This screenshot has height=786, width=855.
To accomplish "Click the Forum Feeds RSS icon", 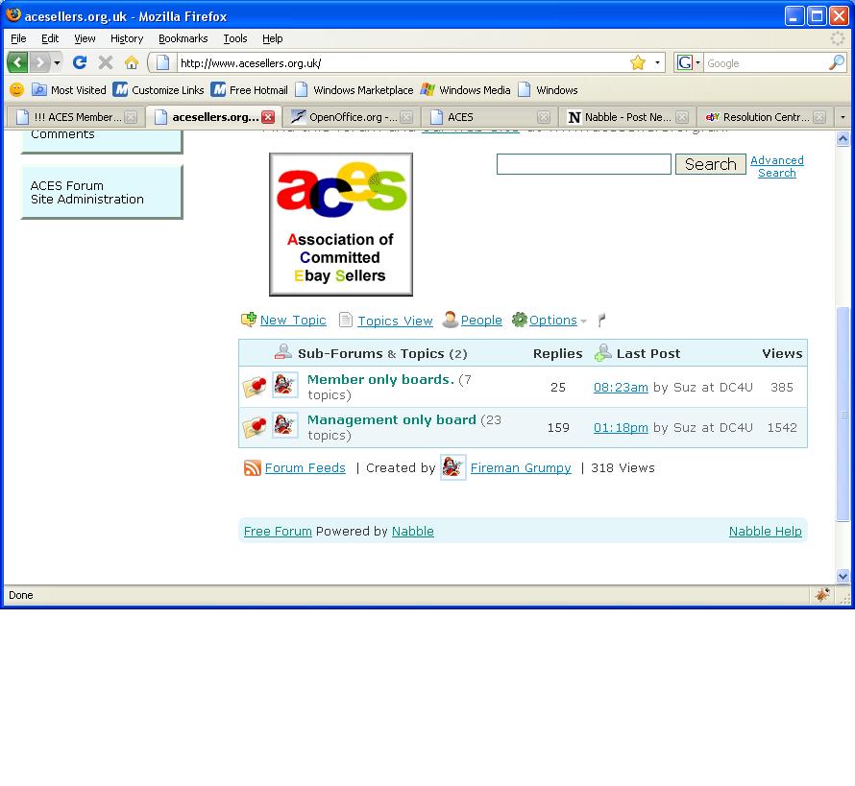I will [252, 468].
